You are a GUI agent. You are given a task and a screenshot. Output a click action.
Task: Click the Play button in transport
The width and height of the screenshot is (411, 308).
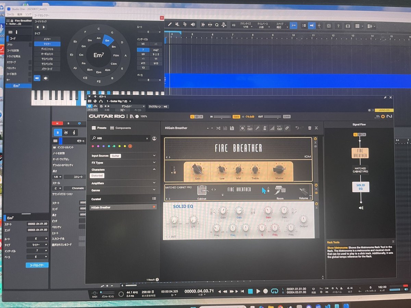[x=258, y=291]
